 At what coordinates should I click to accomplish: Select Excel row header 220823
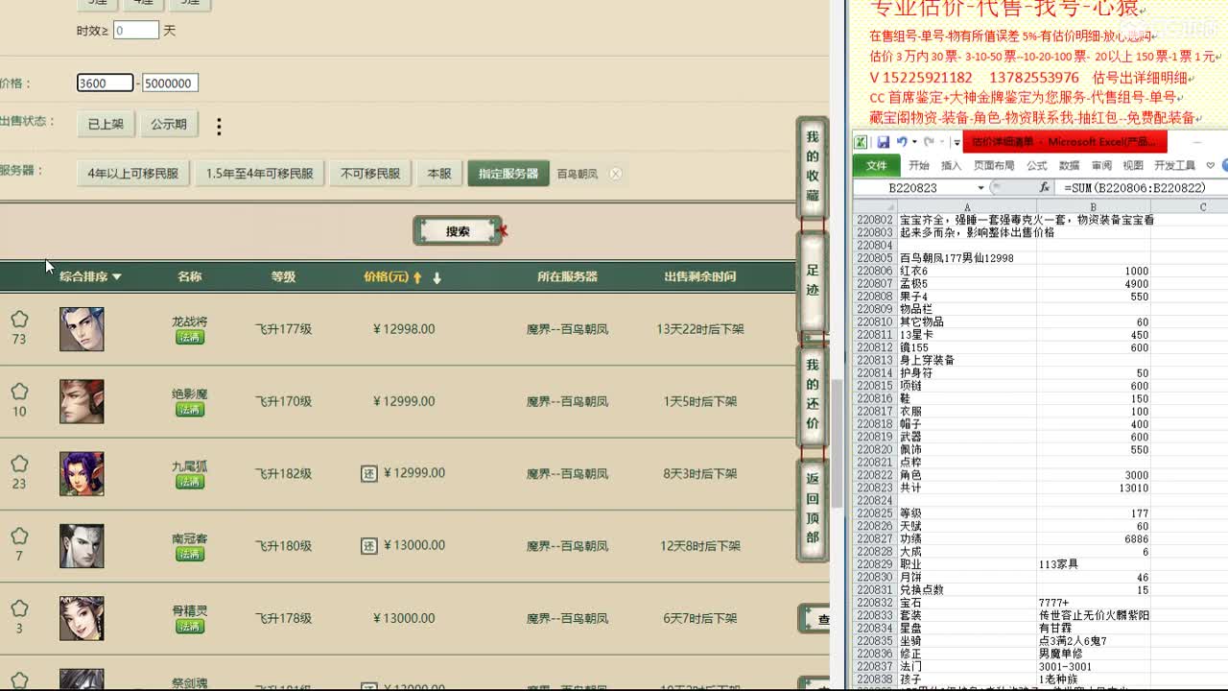pos(875,488)
